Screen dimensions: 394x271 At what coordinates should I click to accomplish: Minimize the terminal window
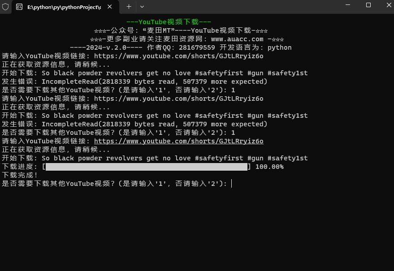tap(348, 5)
